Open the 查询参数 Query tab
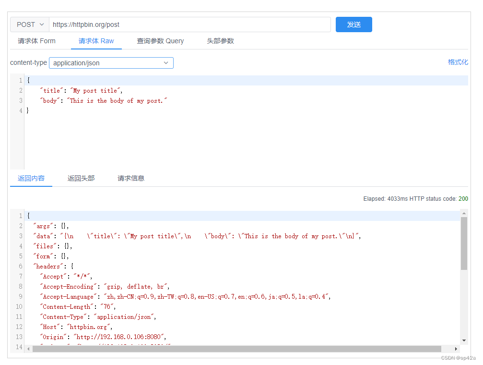This screenshot has width=483, height=365. (160, 41)
